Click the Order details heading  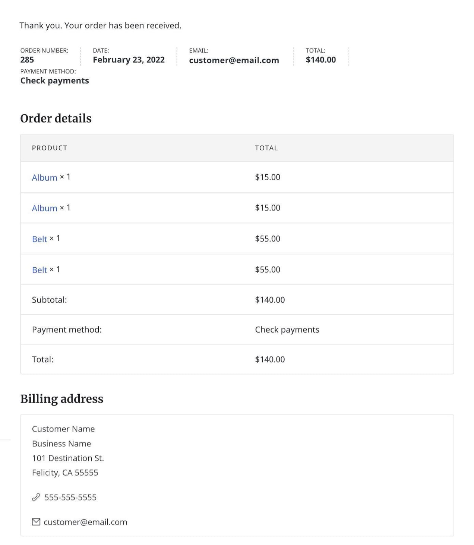[56, 118]
